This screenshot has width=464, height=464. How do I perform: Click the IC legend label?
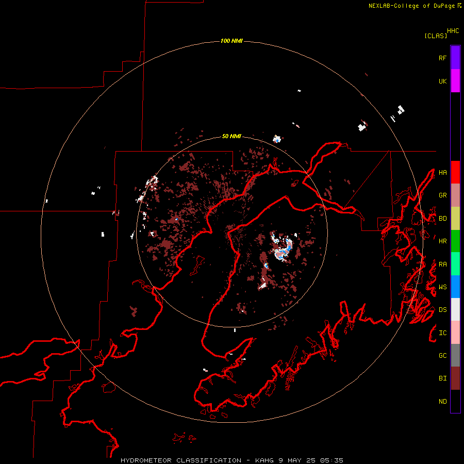(x=442, y=333)
